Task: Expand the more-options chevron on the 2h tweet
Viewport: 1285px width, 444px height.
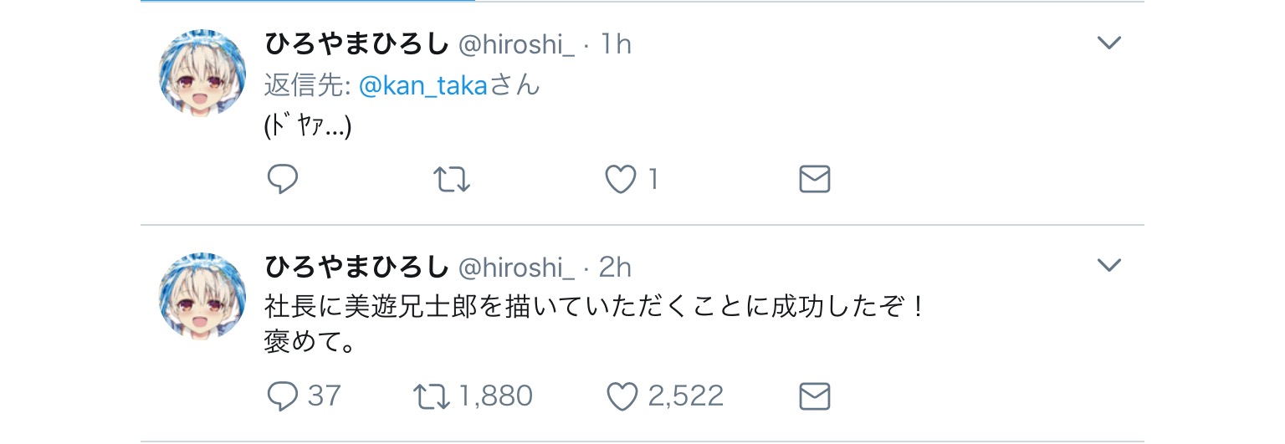Action: [1108, 266]
